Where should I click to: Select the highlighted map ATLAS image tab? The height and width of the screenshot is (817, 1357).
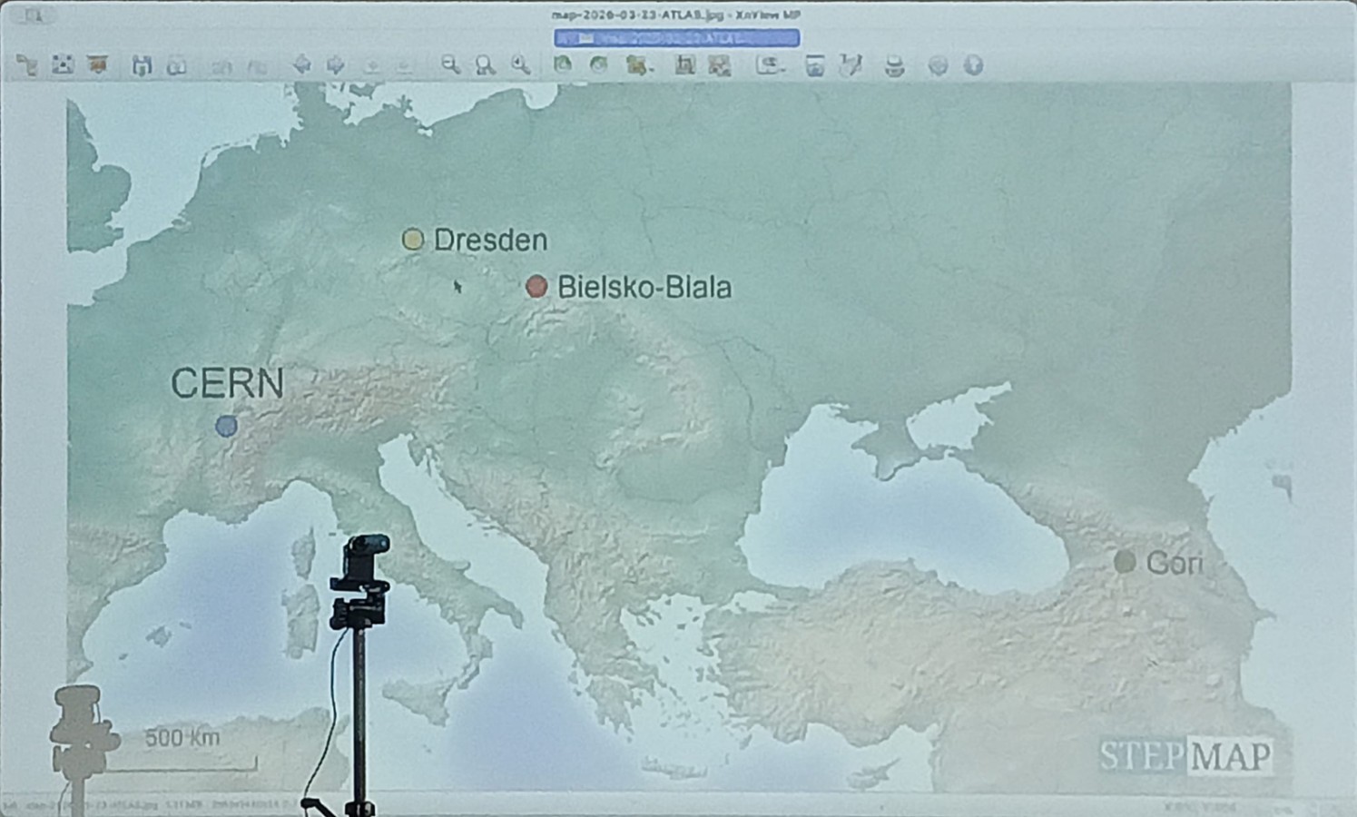click(x=676, y=38)
